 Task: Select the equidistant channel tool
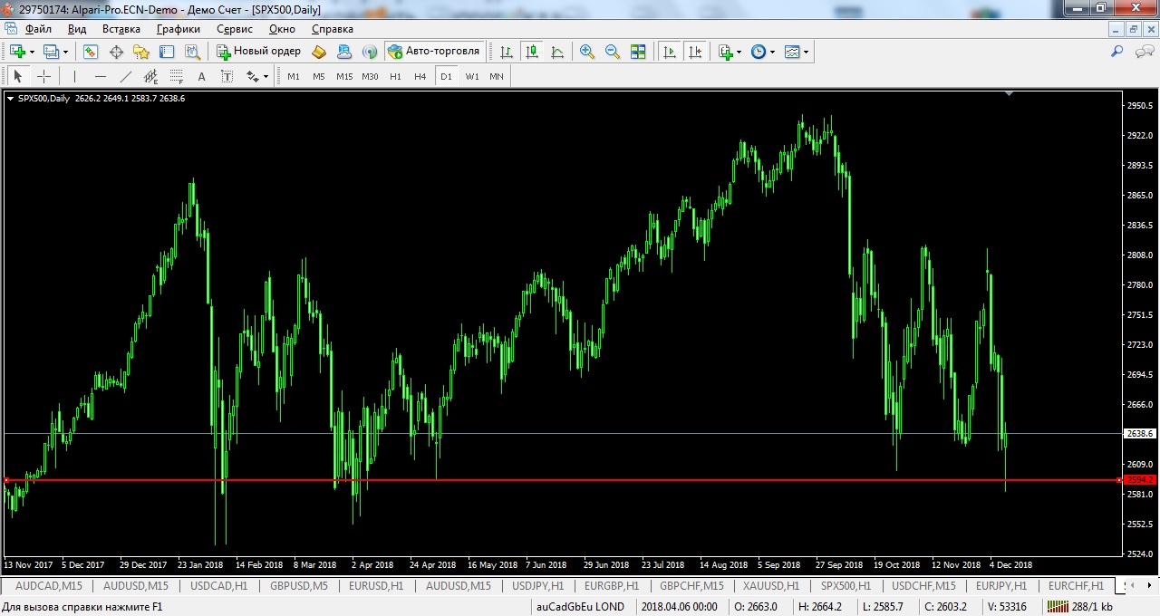(150, 76)
